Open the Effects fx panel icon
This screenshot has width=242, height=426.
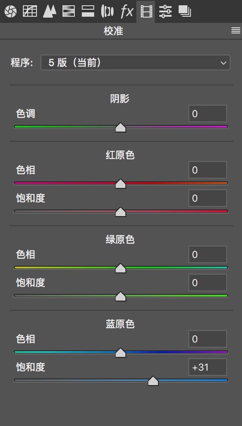127,11
